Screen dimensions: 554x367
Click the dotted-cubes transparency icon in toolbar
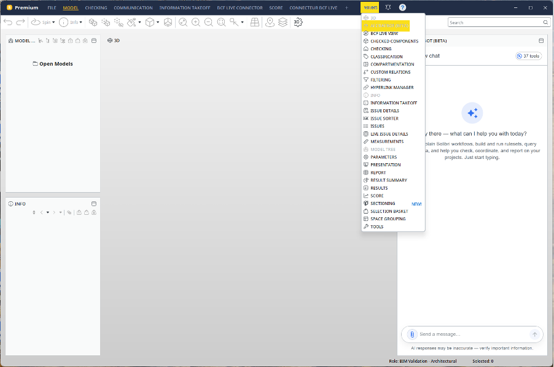[106, 22]
